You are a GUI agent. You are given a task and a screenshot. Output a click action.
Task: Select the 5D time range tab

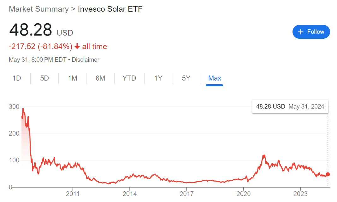point(44,78)
